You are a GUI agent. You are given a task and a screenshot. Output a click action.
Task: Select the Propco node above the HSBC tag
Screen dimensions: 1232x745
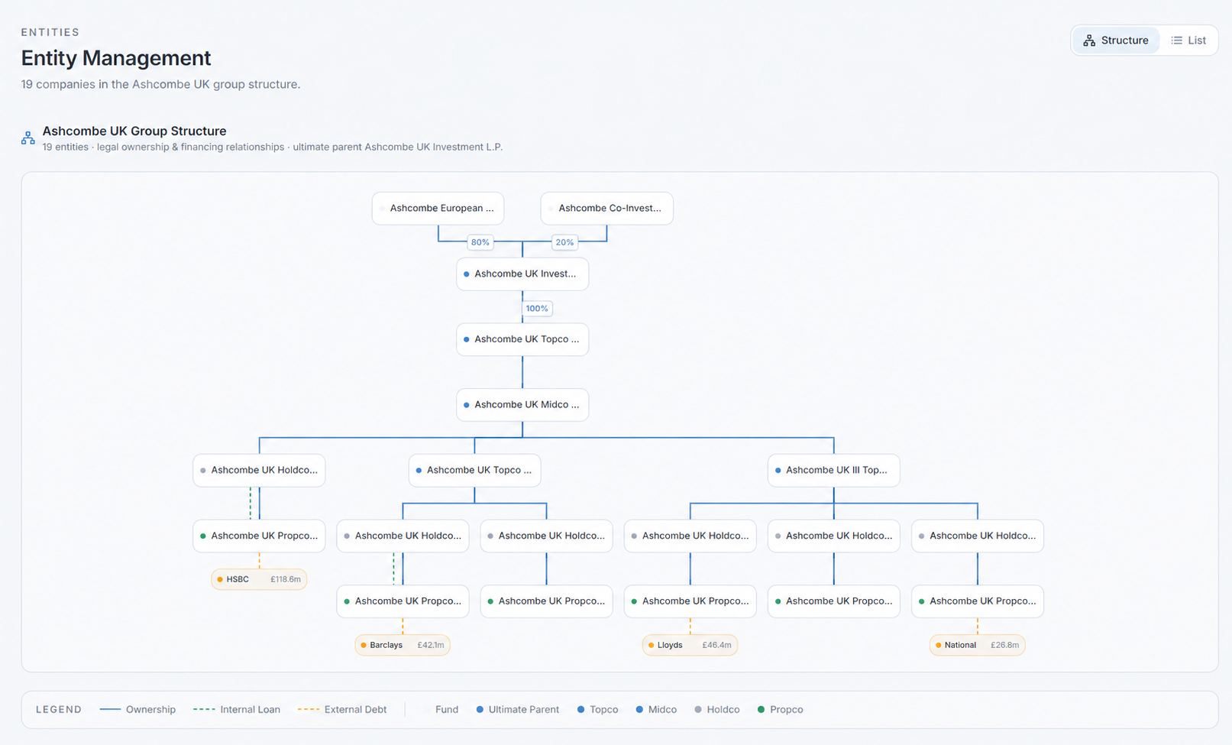[x=259, y=536]
